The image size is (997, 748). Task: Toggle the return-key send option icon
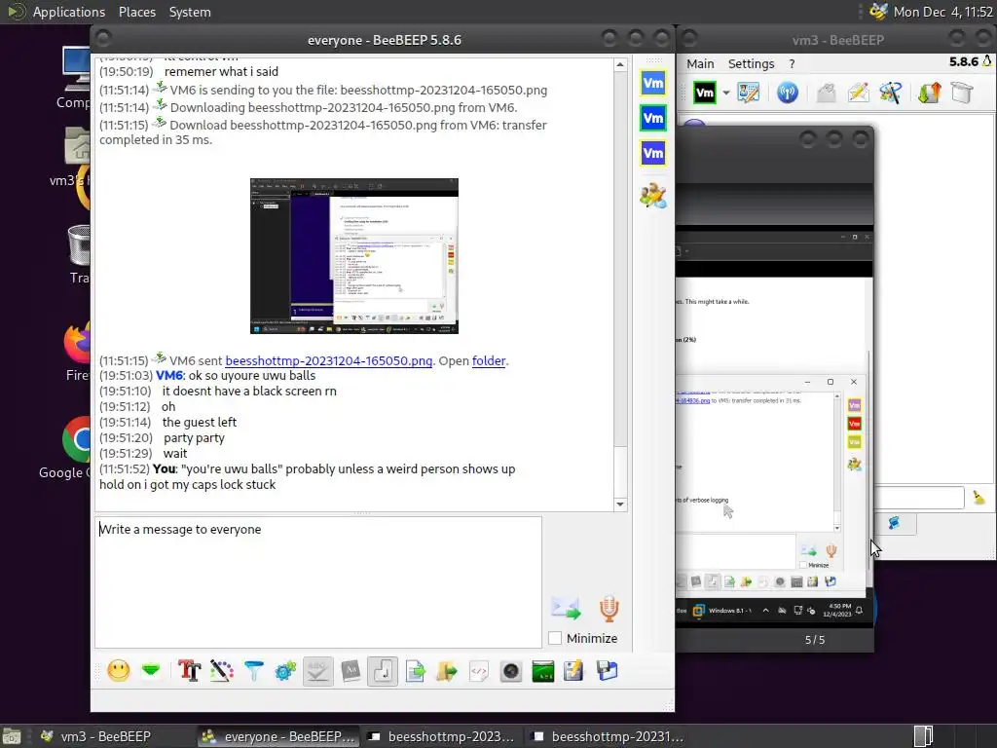pos(383,670)
